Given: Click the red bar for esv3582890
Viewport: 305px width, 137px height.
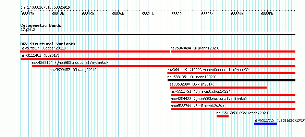Looking at the screenshot, I should click(x=218, y=88).
